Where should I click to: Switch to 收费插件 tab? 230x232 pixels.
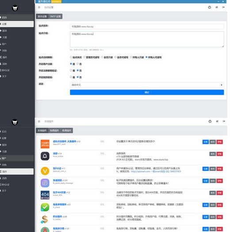pos(67,131)
